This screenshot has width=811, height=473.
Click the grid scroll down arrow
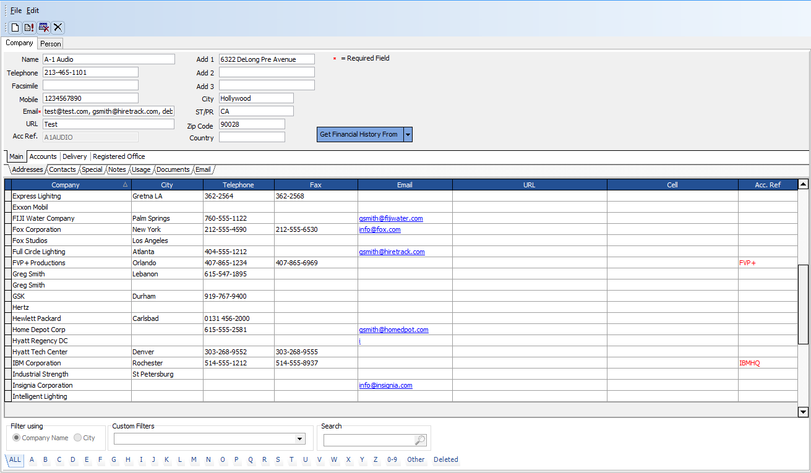803,412
